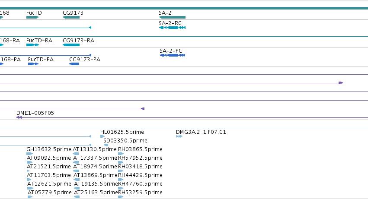Click the FucTD-PA protein label
368x199 pixels.
pyautogui.click(x=41, y=60)
